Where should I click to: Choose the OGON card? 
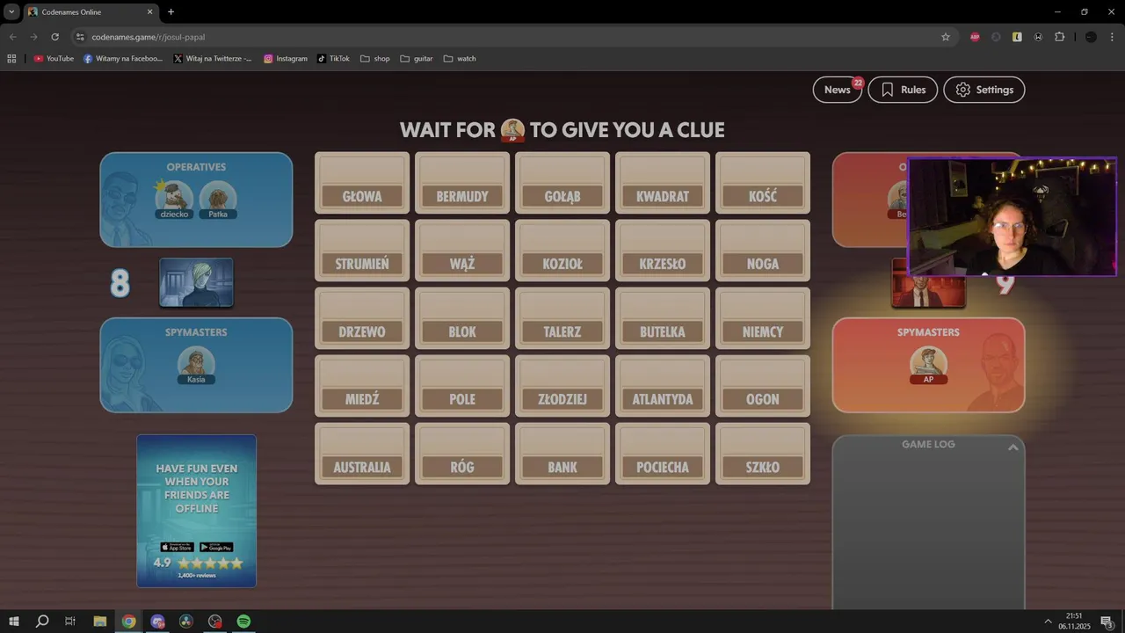(763, 386)
